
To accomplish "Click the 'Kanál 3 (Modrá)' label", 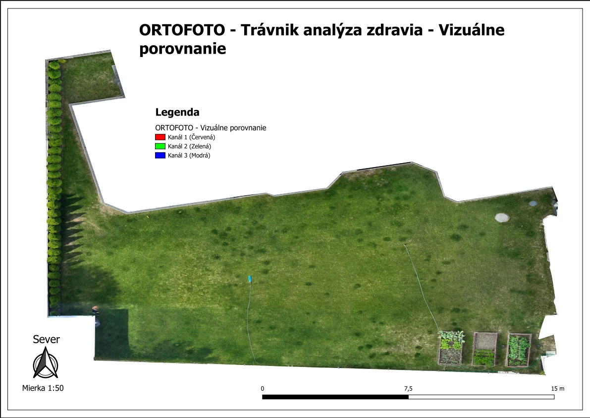I will [x=189, y=155].
